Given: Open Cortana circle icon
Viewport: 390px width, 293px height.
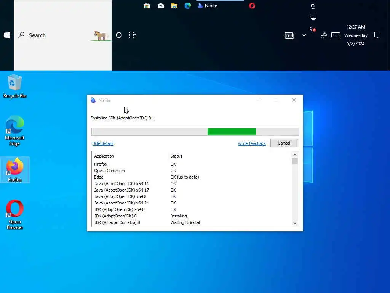Looking at the screenshot, I should [119, 35].
